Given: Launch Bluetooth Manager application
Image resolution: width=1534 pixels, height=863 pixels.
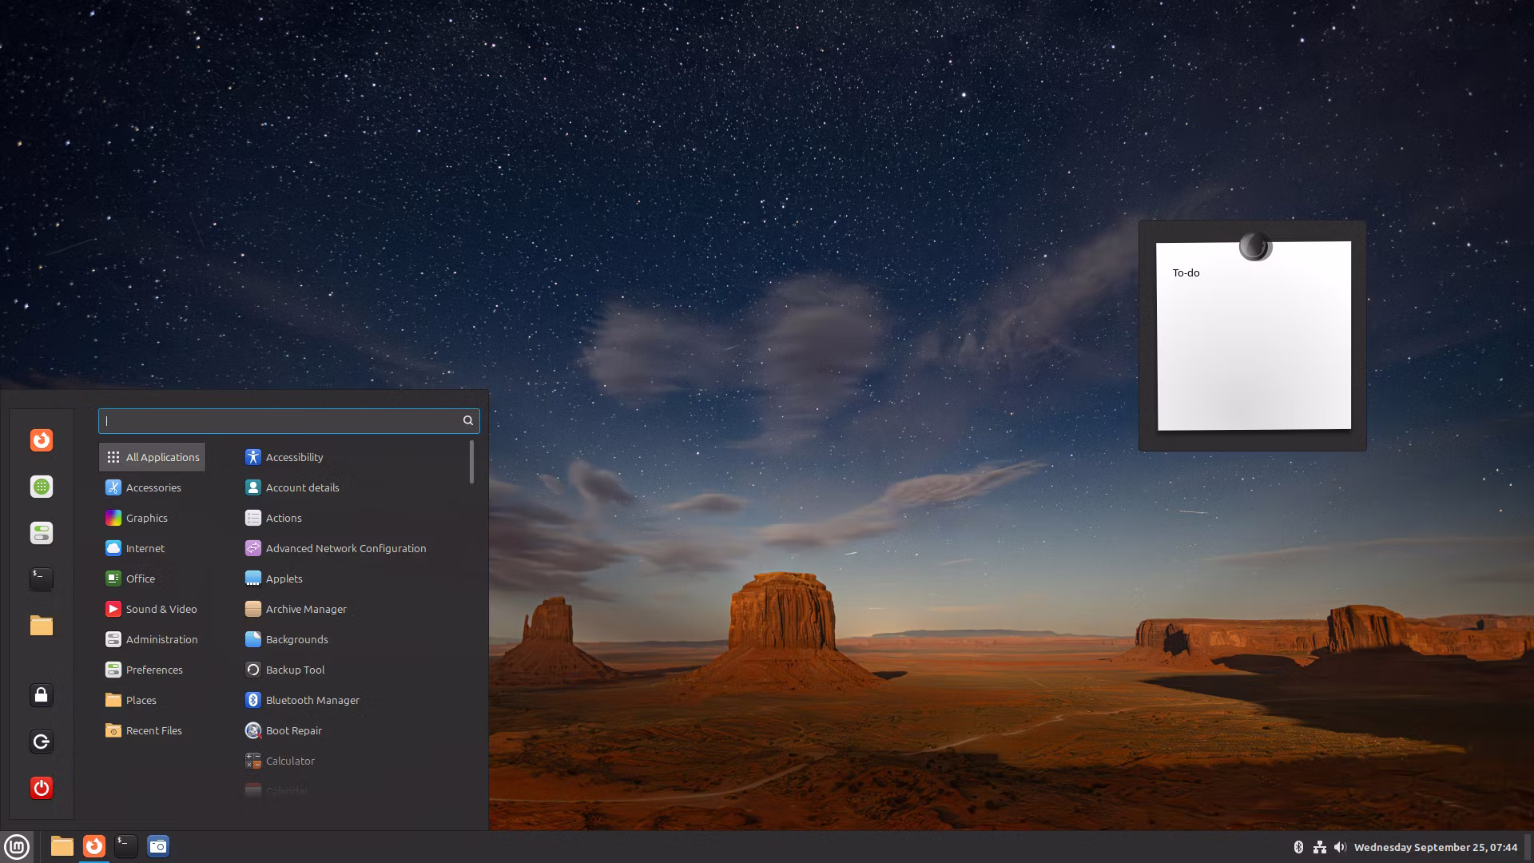Looking at the screenshot, I should pyautogui.click(x=312, y=700).
